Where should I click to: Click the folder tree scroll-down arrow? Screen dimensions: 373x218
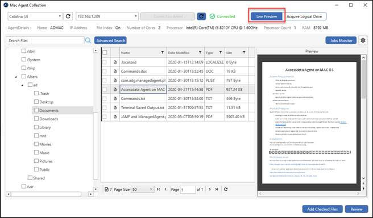click(x=96, y=189)
